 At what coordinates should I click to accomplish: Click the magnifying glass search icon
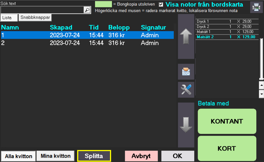pos(87,10)
